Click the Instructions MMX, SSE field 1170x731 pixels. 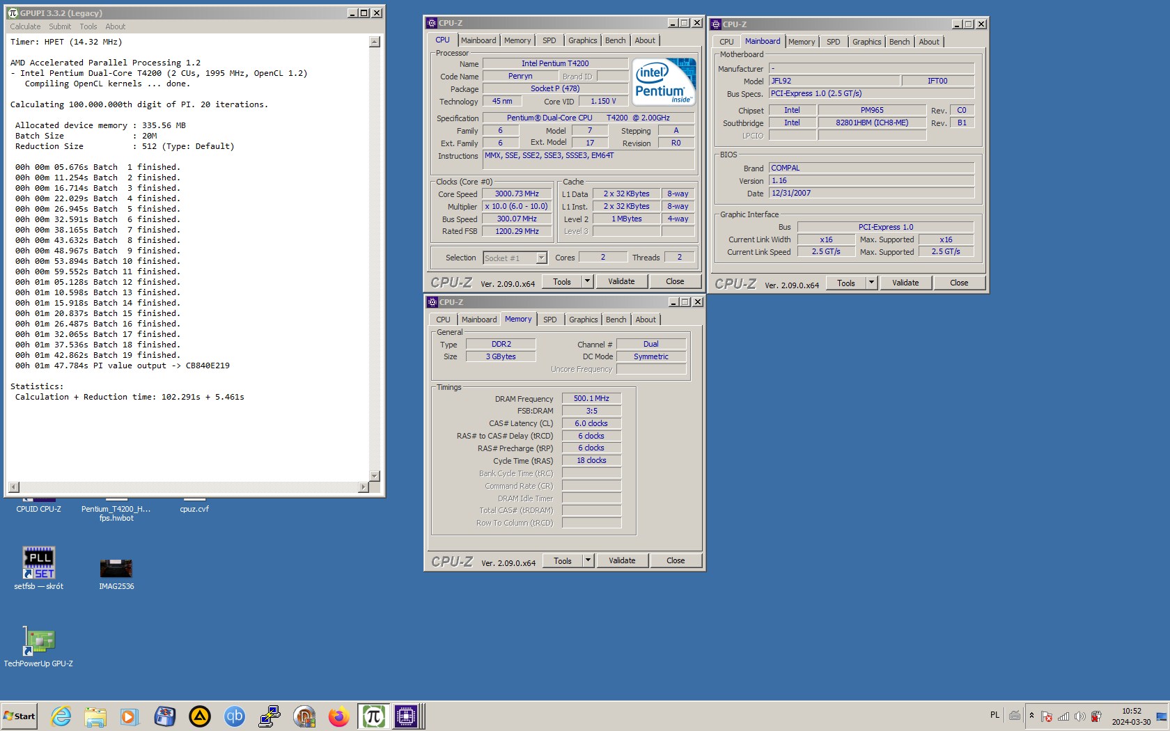point(589,160)
